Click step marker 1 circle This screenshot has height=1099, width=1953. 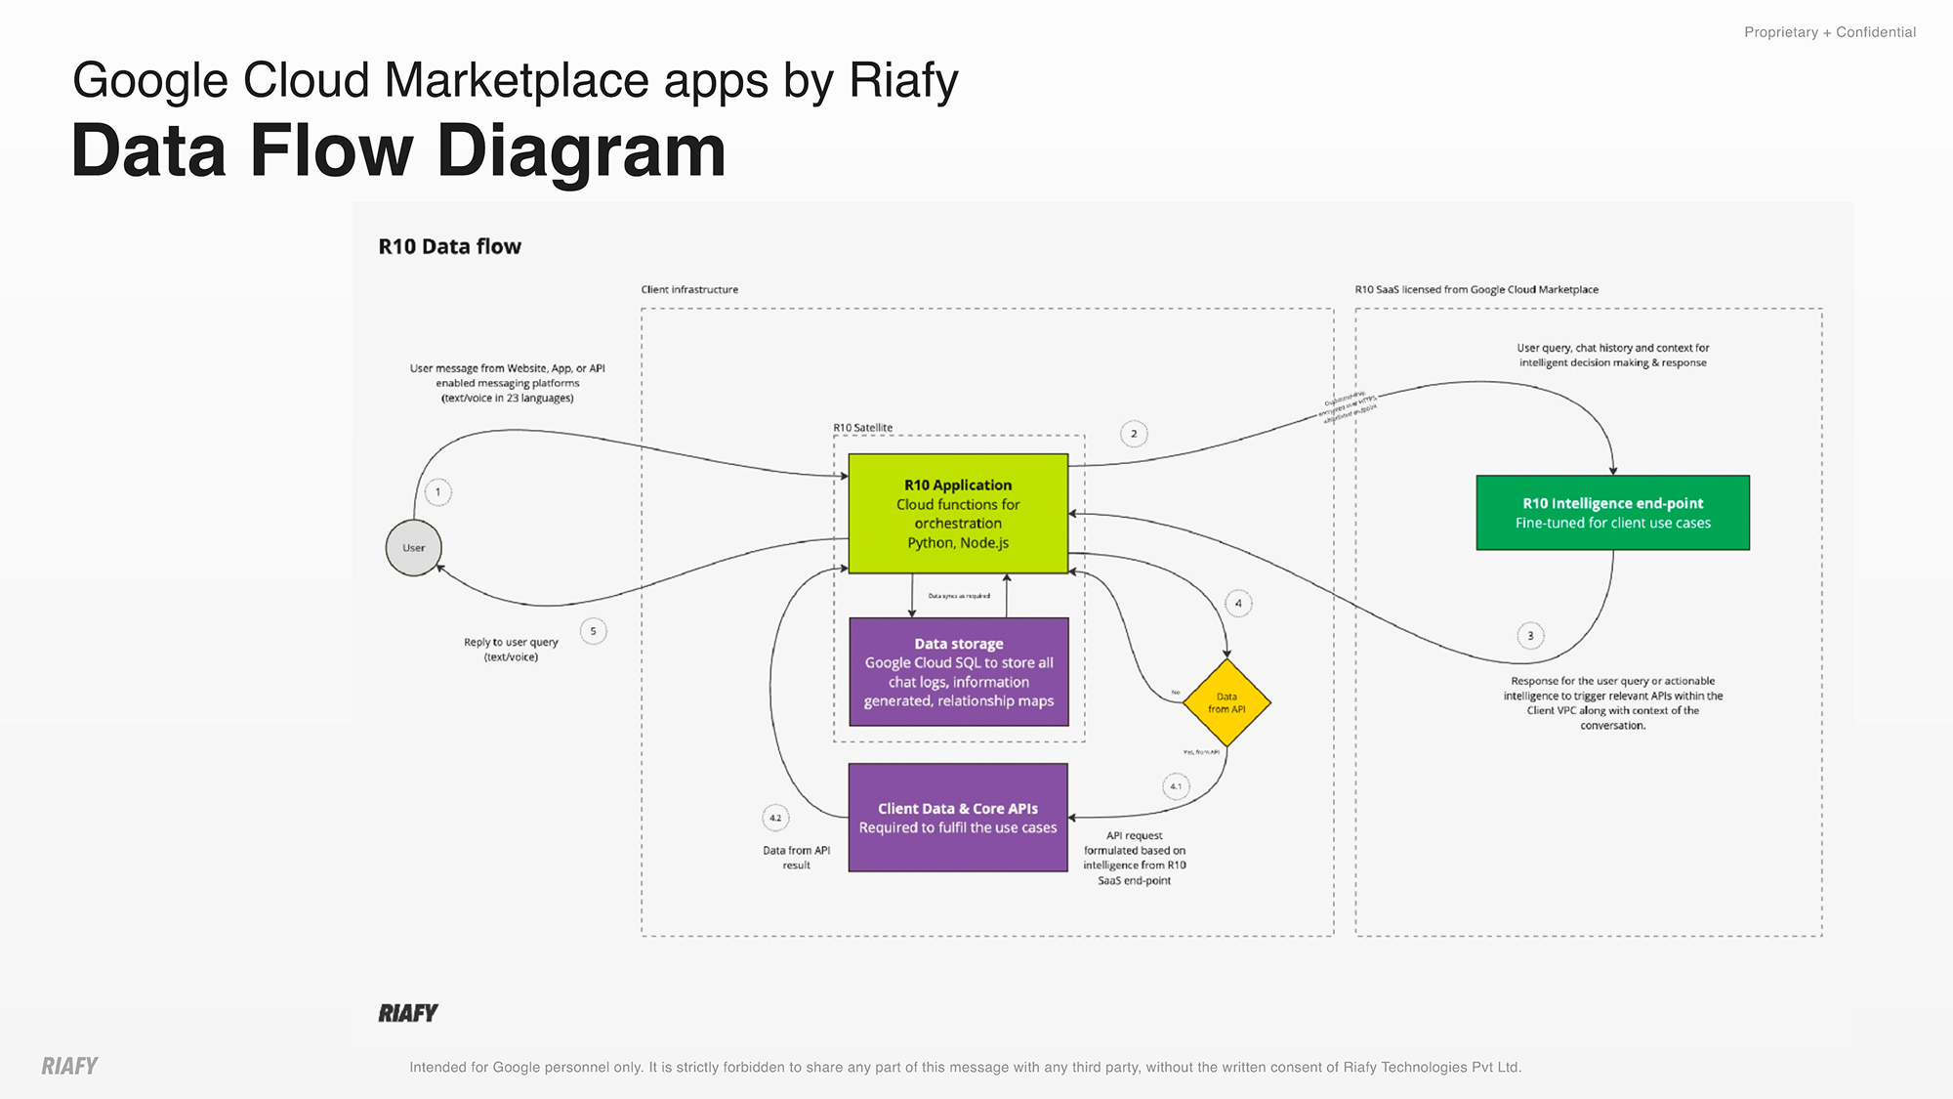tap(438, 492)
